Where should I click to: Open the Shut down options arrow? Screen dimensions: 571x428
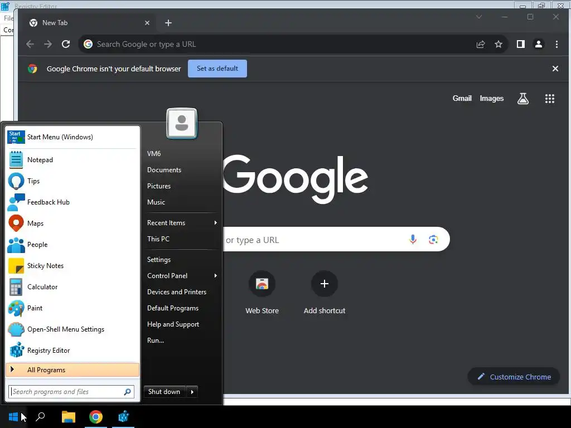192,392
